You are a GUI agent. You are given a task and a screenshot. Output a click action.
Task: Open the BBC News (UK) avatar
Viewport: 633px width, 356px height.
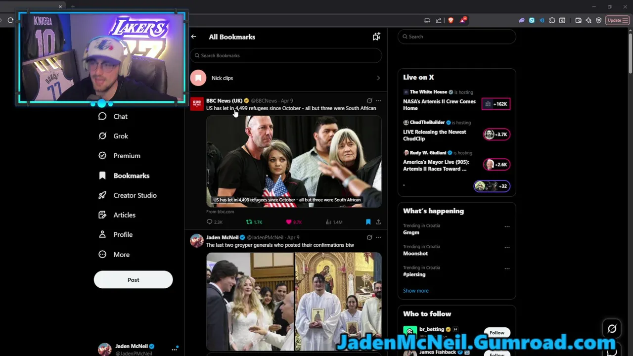pyautogui.click(x=197, y=104)
